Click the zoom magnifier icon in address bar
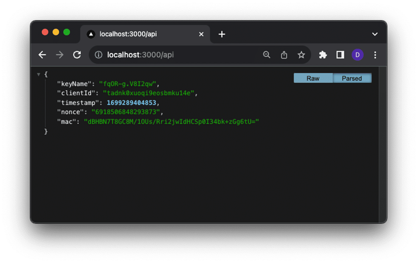The height and width of the screenshot is (263, 417). [267, 55]
